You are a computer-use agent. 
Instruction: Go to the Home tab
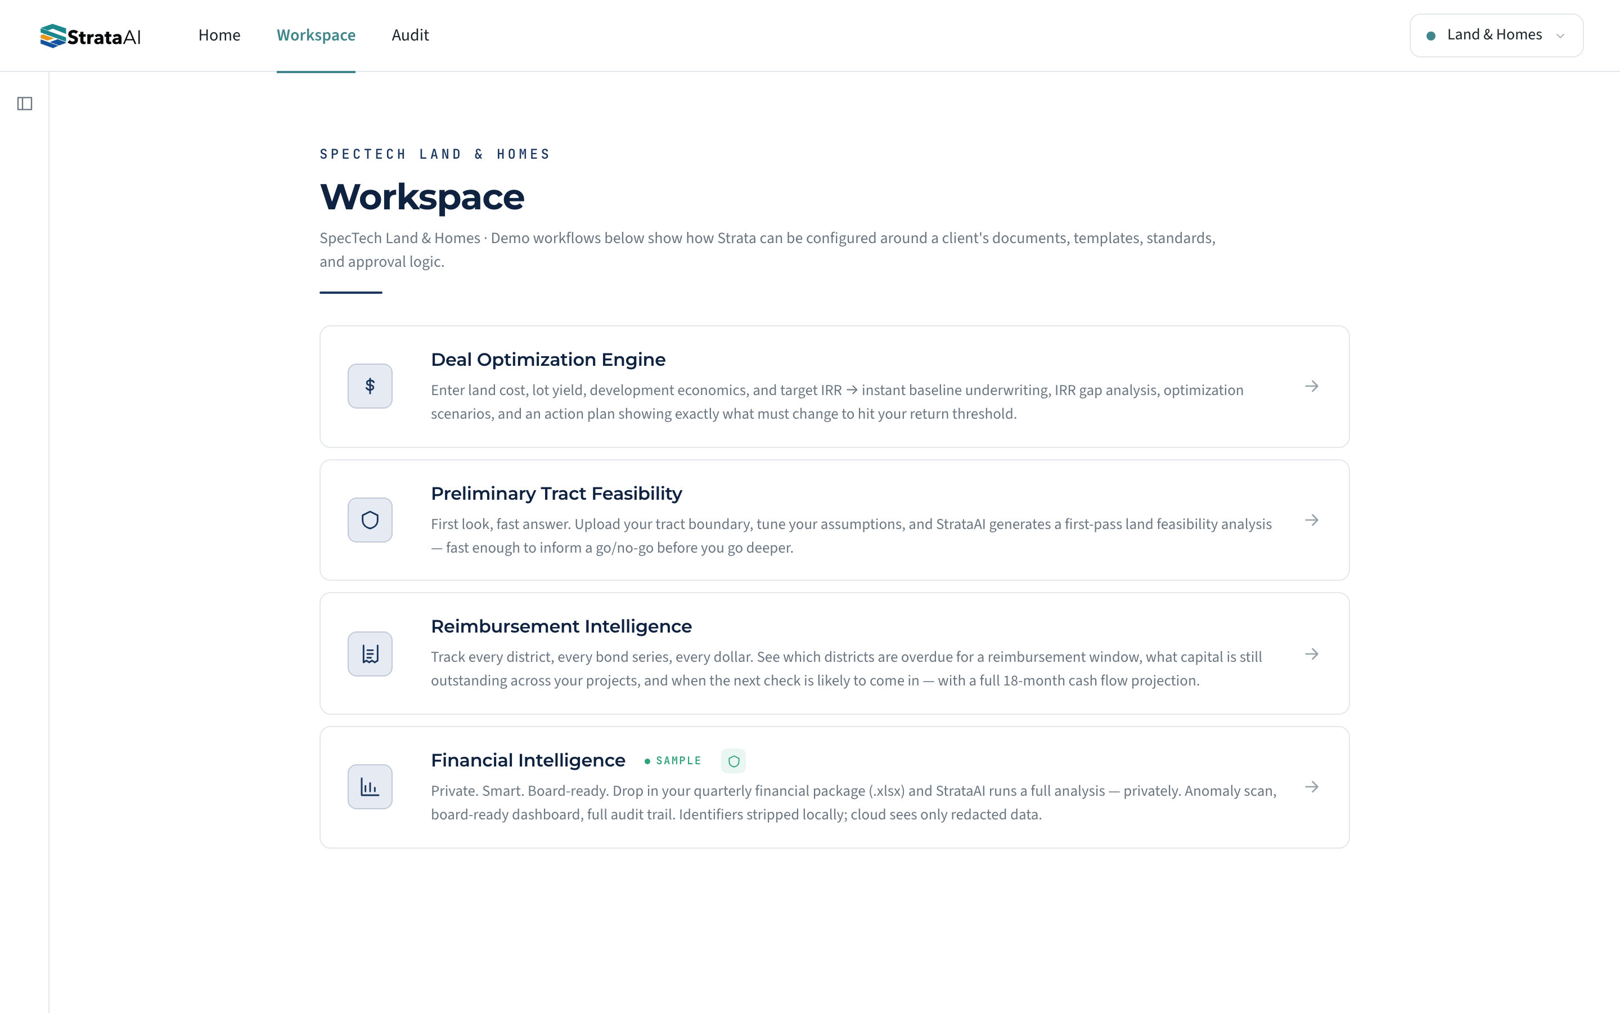[x=219, y=35]
